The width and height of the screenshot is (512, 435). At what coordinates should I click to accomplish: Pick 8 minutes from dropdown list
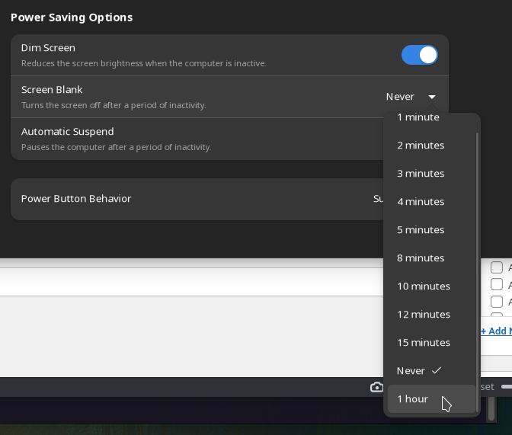[431, 258]
